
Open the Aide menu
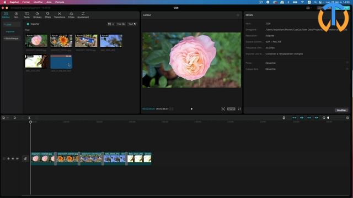pyautogui.click(x=49, y=2)
